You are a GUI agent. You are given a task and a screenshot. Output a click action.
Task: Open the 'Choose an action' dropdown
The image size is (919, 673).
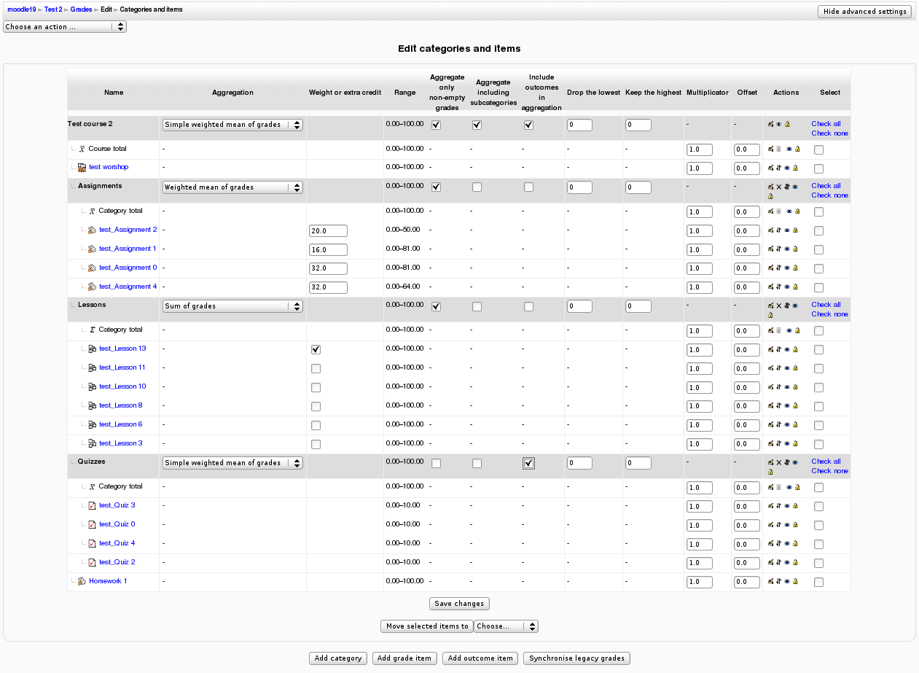65,27
